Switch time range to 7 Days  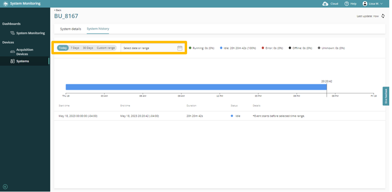pyautogui.click(x=75, y=48)
